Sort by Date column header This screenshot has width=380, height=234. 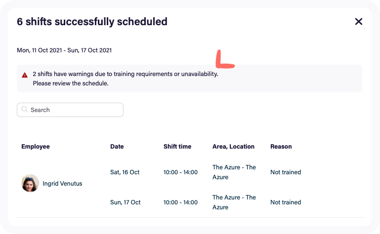(x=117, y=147)
